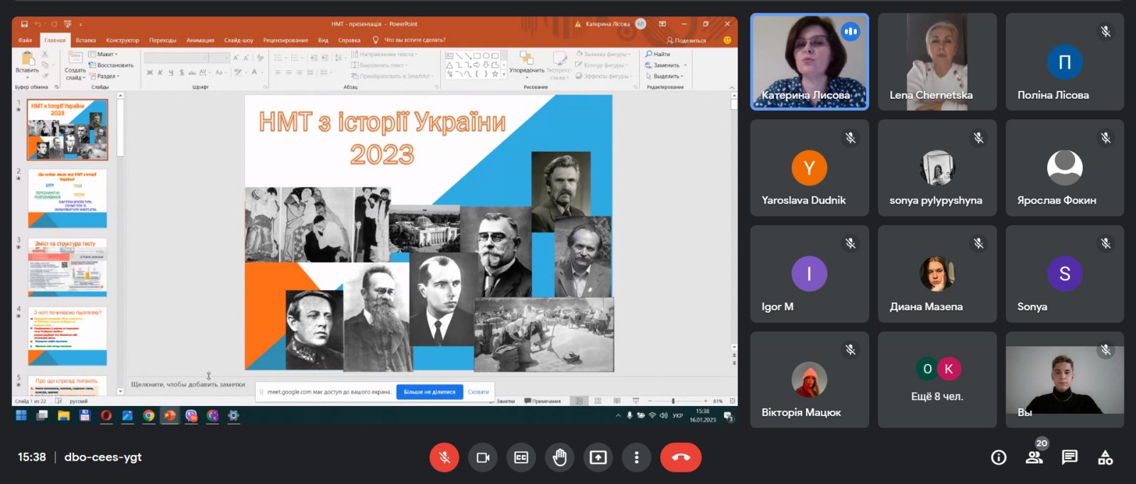This screenshot has height=484, width=1136.
Task: Click the Cut scissors icon in clipboard group
Action: click(x=45, y=54)
